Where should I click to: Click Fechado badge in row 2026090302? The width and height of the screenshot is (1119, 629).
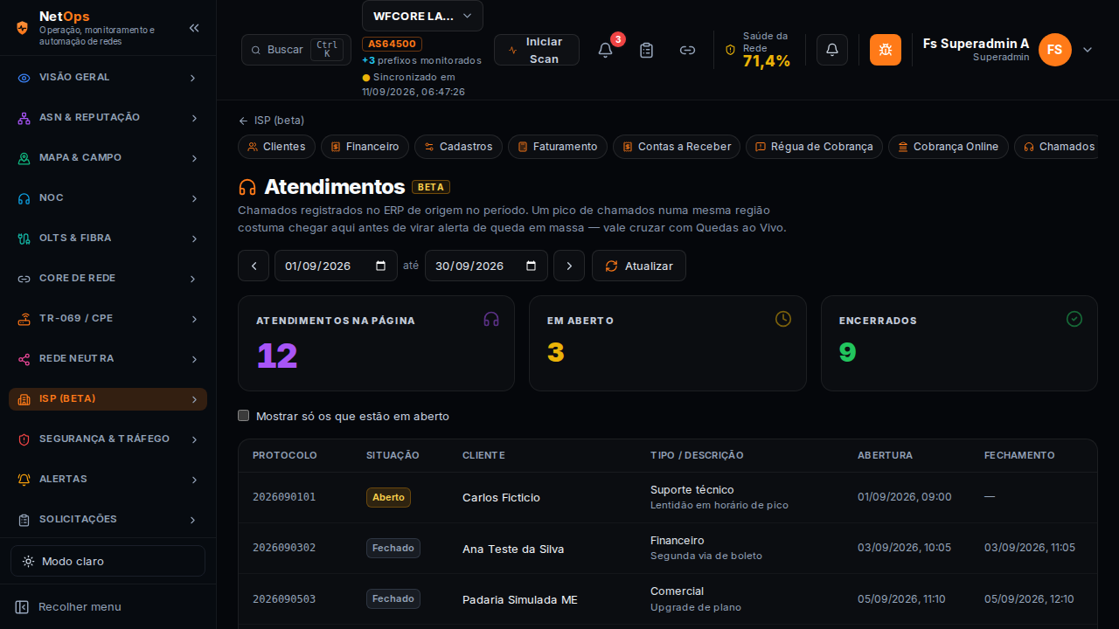click(x=393, y=548)
